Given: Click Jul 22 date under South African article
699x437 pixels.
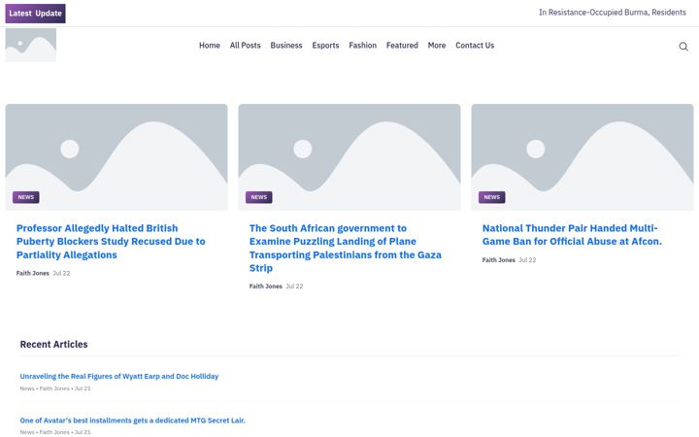Looking at the screenshot, I should pos(294,286).
